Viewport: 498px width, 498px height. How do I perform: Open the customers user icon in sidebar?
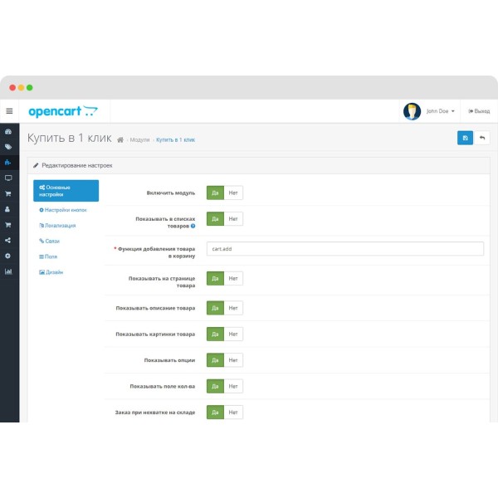point(7,209)
